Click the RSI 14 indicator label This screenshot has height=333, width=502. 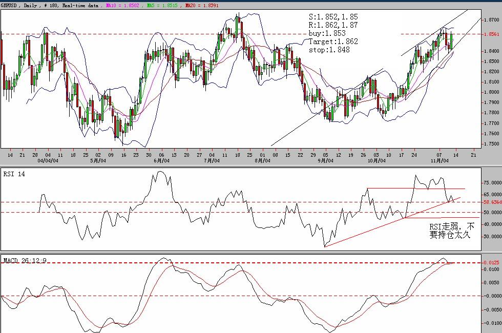[14, 174]
